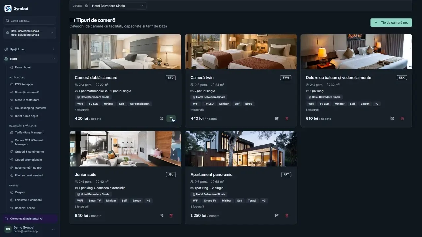The height and width of the screenshot is (237, 422).
Task: Edit the Junior suite room type
Action: [161, 216]
